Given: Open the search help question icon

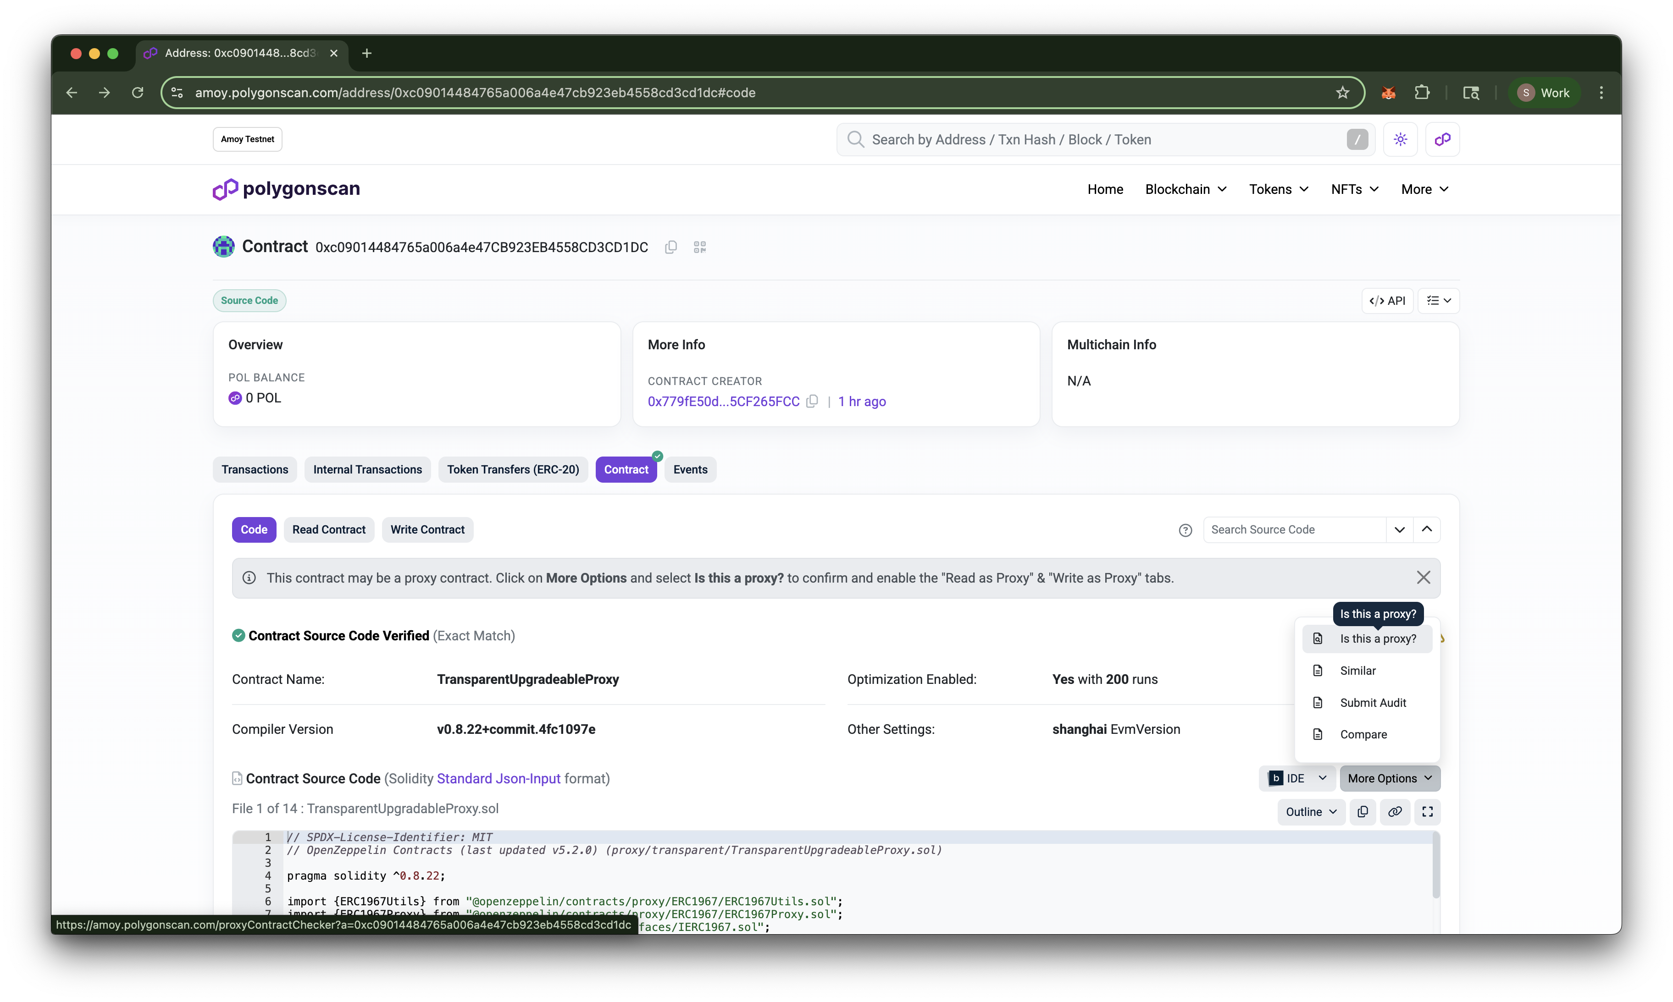Looking at the screenshot, I should 1185,530.
